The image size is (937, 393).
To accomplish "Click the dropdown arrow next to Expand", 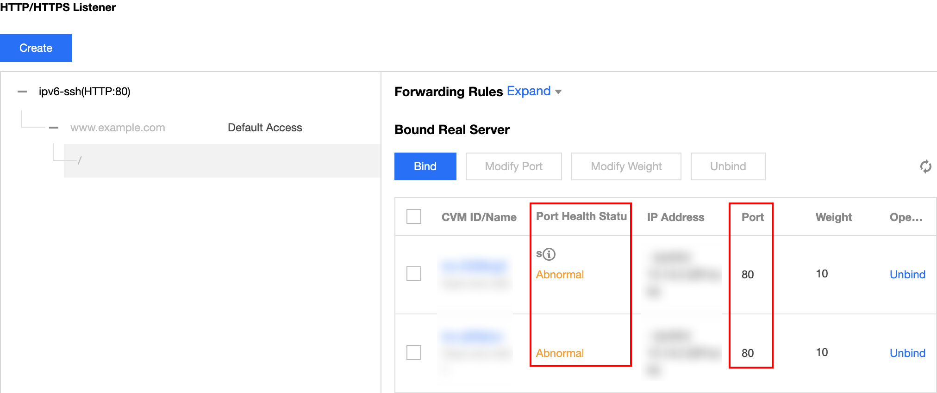I will point(558,92).
